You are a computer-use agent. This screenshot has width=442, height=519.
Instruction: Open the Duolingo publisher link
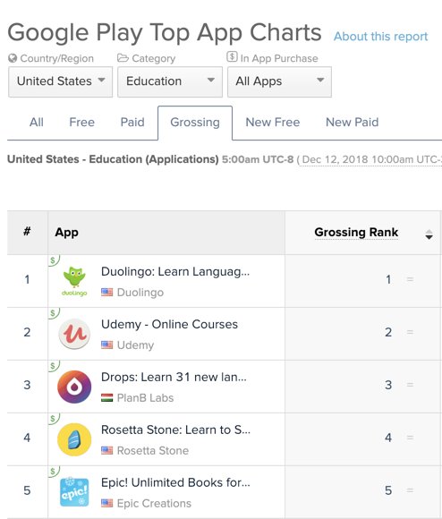(x=140, y=293)
